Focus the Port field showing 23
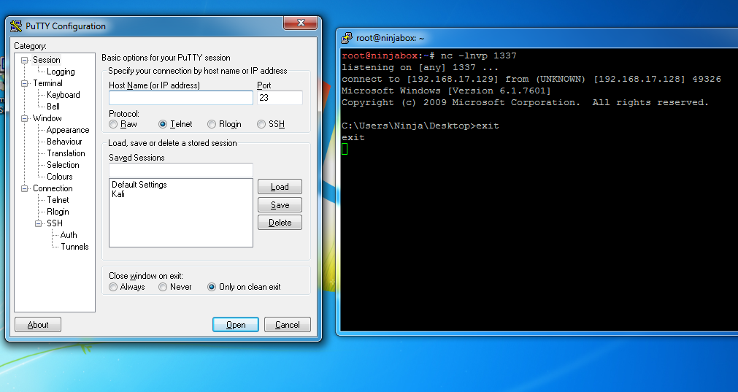738x392 pixels. 280,97
